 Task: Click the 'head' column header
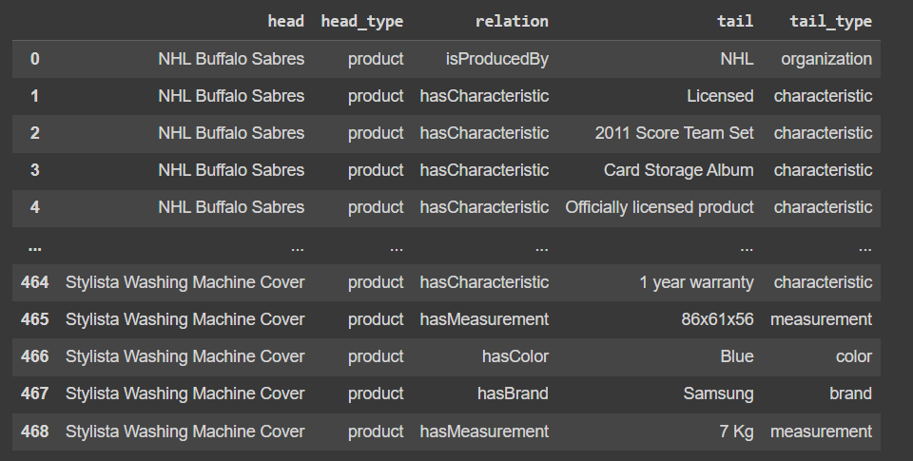[285, 22]
